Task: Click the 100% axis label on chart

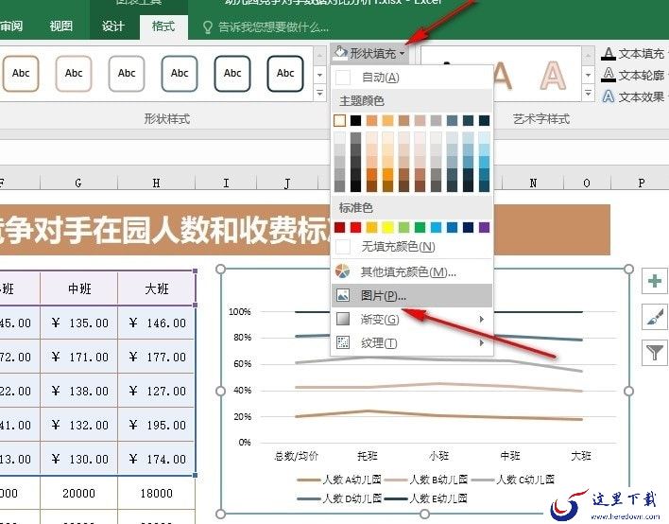Action: (239, 312)
